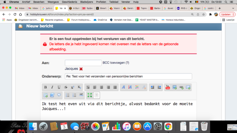
Task: Open the font color palette
Action: click(137, 87)
